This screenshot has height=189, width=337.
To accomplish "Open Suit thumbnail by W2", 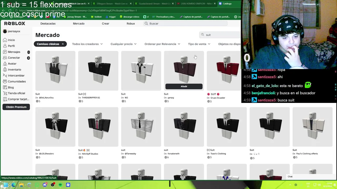I will pyautogui.click(x=141, y=71).
